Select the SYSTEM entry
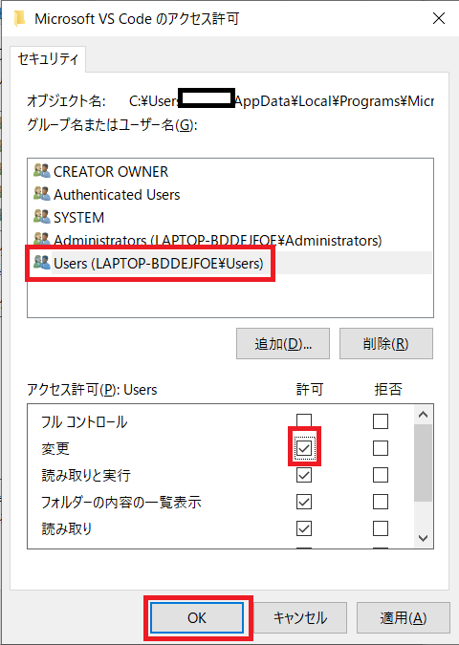This screenshot has width=459, height=645. pyautogui.click(x=230, y=218)
